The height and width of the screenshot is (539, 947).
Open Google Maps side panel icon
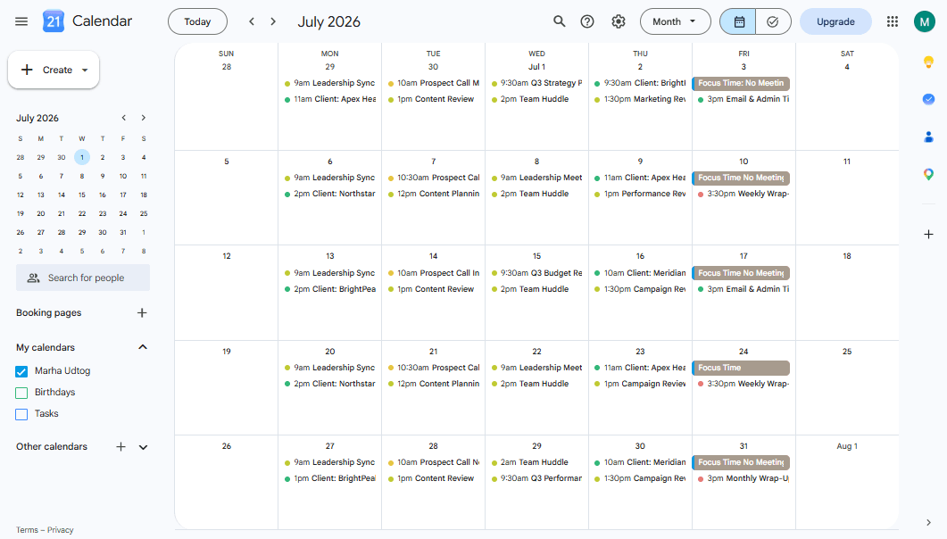928,174
